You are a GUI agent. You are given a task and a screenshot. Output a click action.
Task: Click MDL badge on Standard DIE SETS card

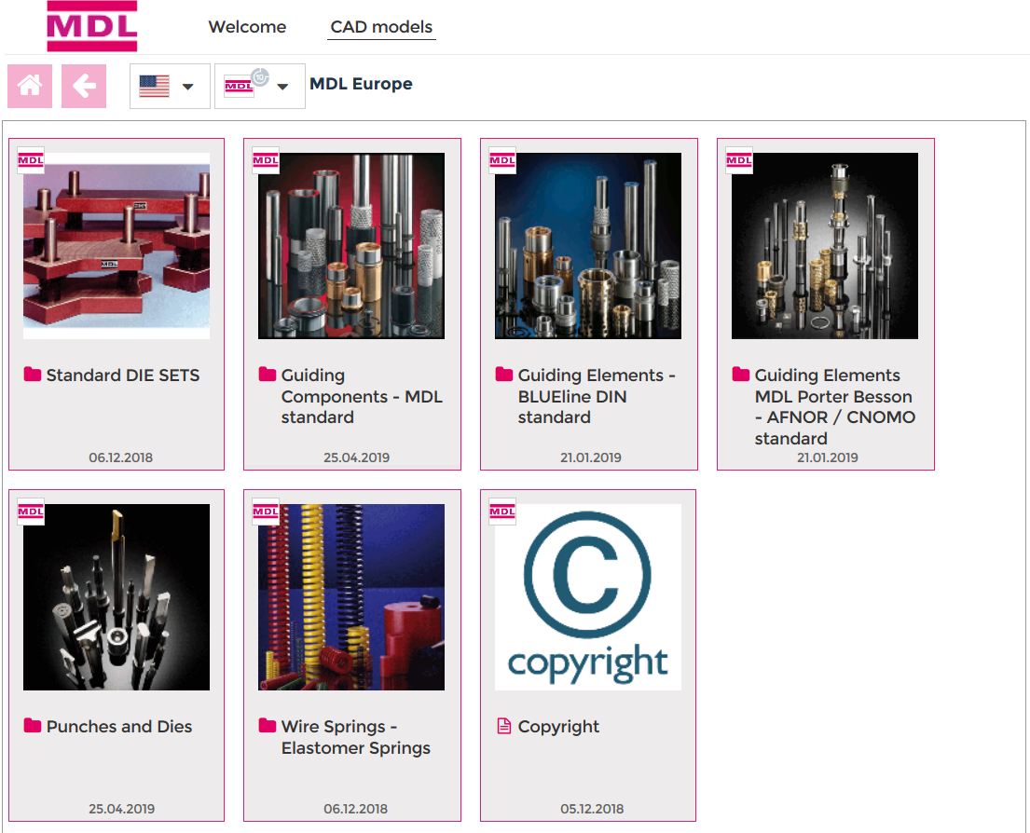coord(30,160)
